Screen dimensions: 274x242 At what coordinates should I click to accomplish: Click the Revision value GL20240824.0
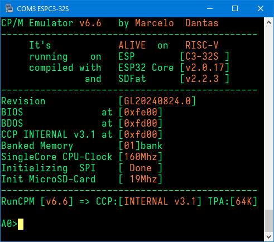pyautogui.click(x=157, y=101)
